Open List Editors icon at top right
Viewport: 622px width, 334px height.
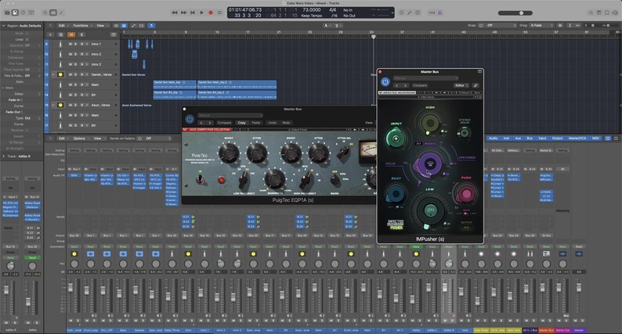tap(591, 13)
